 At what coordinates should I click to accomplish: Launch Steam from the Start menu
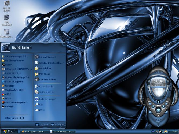pyautogui.click(x=9, y=65)
